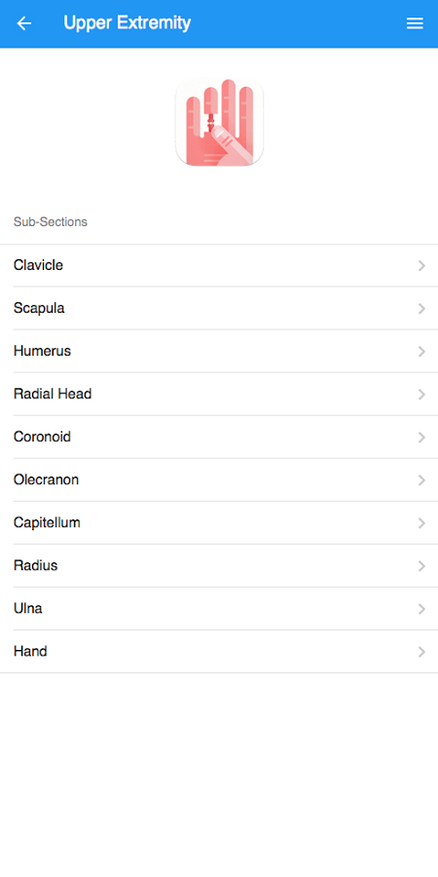Select the Radial Head entry
The height and width of the screenshot is (877, 438).
(219, 395)
